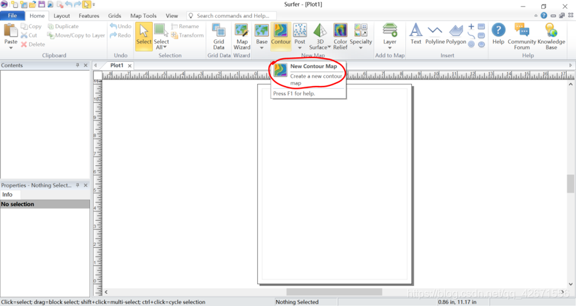
Task: Open the Knowledge Base
Action: pyautogui.click(x=551, y=37)
